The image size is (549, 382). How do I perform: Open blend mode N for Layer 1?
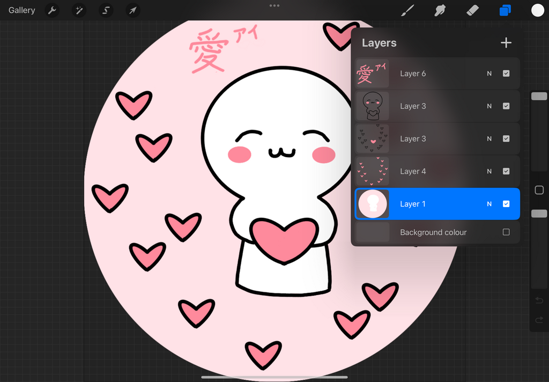489,204
